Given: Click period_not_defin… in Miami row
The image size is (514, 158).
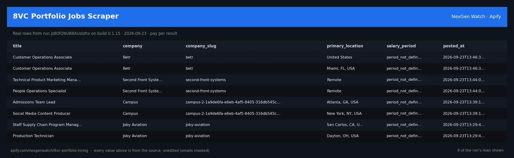Looking at the screenshot, I should [x=404, y=68].
